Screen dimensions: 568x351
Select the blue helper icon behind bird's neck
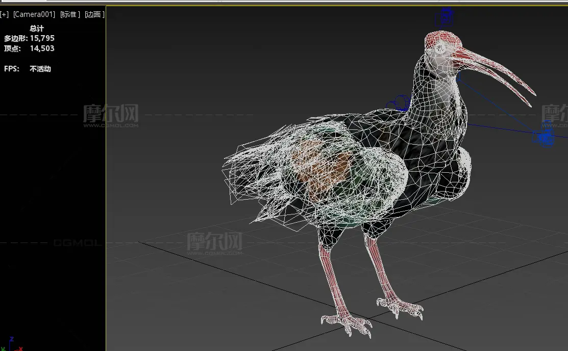[399, 104]
